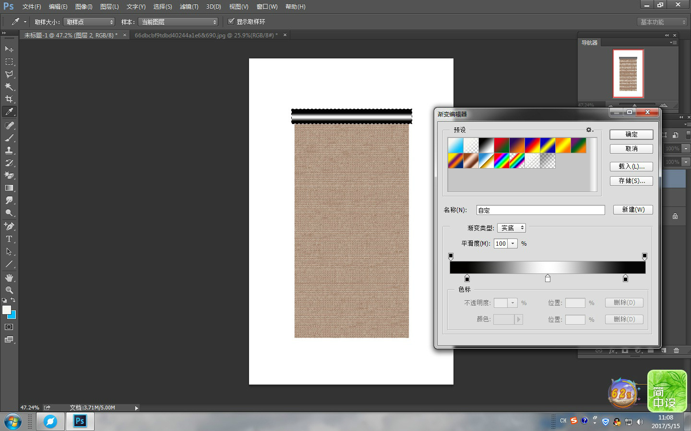This screenshot has width=691, height=431.
Task: Open 基本功能 workspace dropdown
Action: [662, 22]
